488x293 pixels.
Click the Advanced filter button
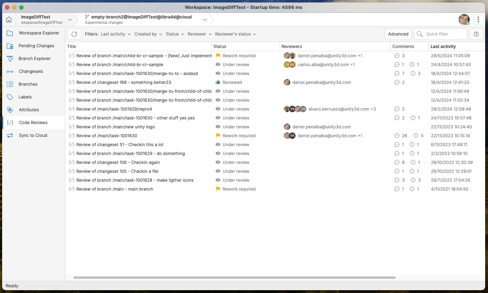point(398,34)
